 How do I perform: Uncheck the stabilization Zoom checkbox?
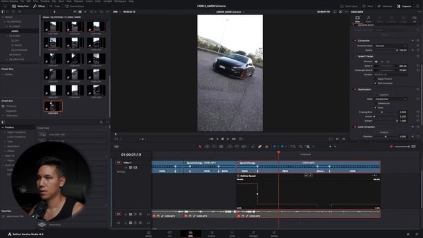point(375,107)
